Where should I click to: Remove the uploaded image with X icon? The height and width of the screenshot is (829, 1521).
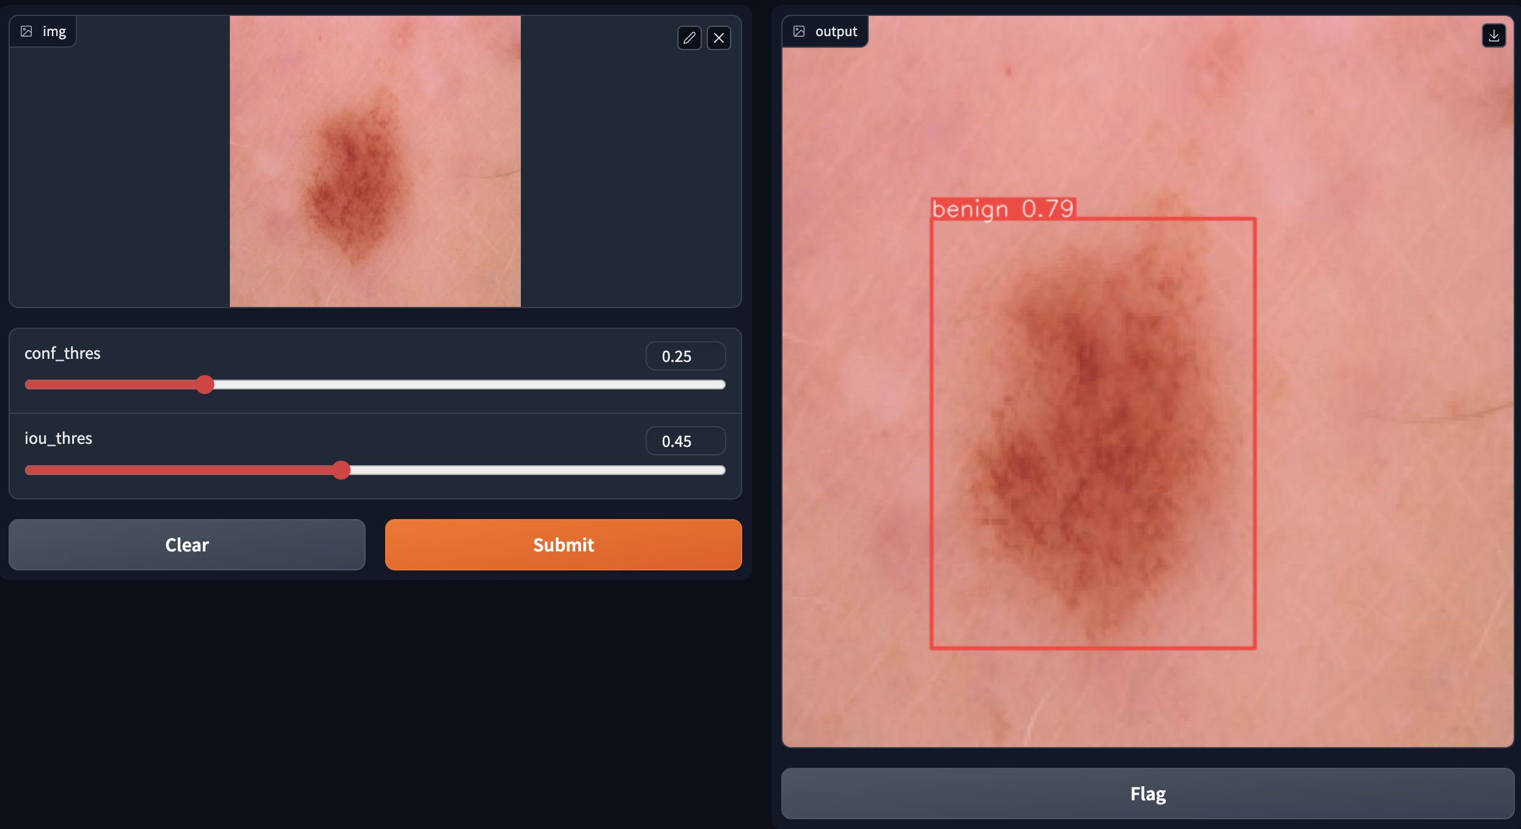click(x=719, y=38)
